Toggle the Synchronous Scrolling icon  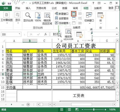pyautogui.click(x=80, y=18)
